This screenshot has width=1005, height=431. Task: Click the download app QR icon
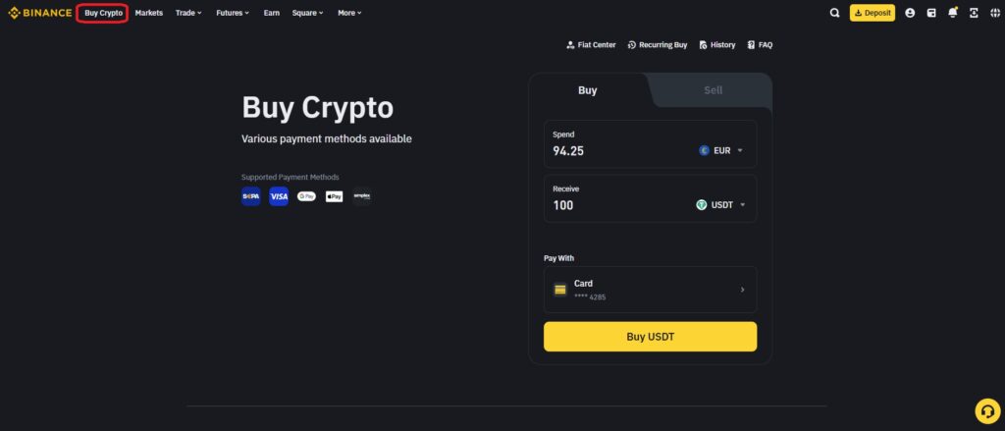click(974, 13)
